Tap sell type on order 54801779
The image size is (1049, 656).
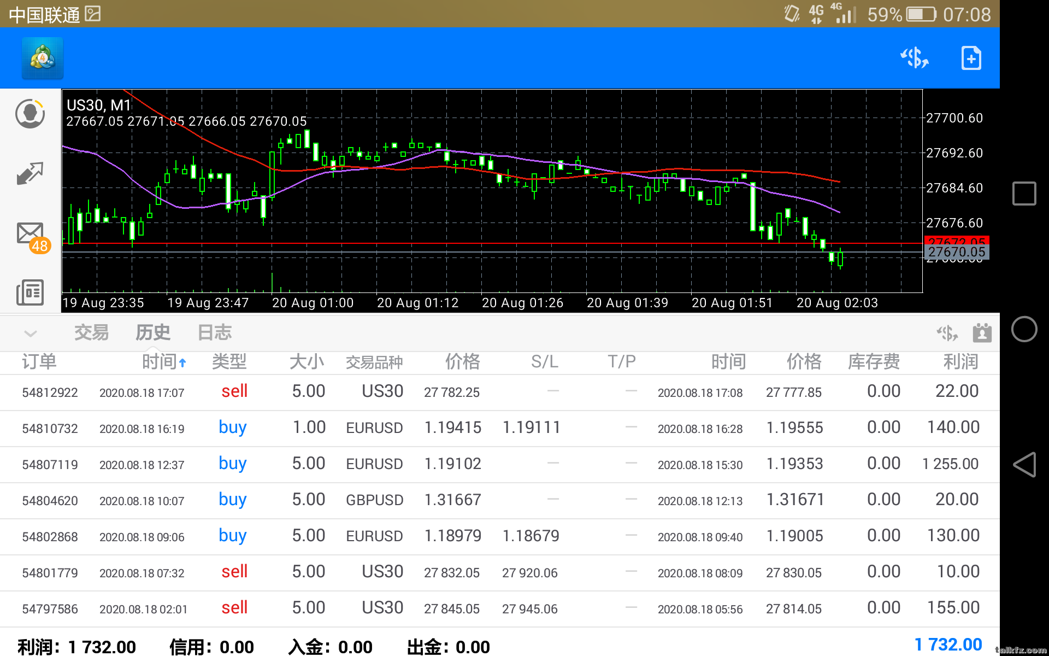pos(234,572)
